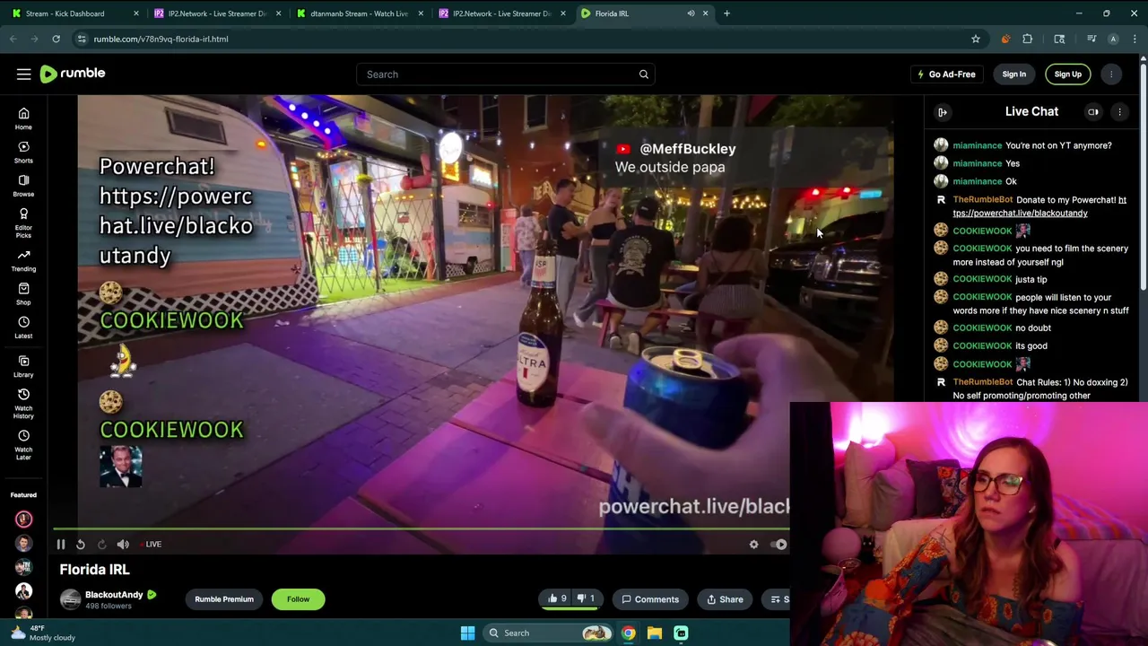Screen dimensions: 1148x646
Task: Switch to the dtanmanb Stream tab
Action: [x=359, y=13]
